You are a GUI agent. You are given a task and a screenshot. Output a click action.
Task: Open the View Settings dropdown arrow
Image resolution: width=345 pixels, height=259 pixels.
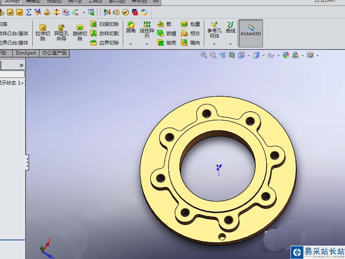(x=318, y=55)
